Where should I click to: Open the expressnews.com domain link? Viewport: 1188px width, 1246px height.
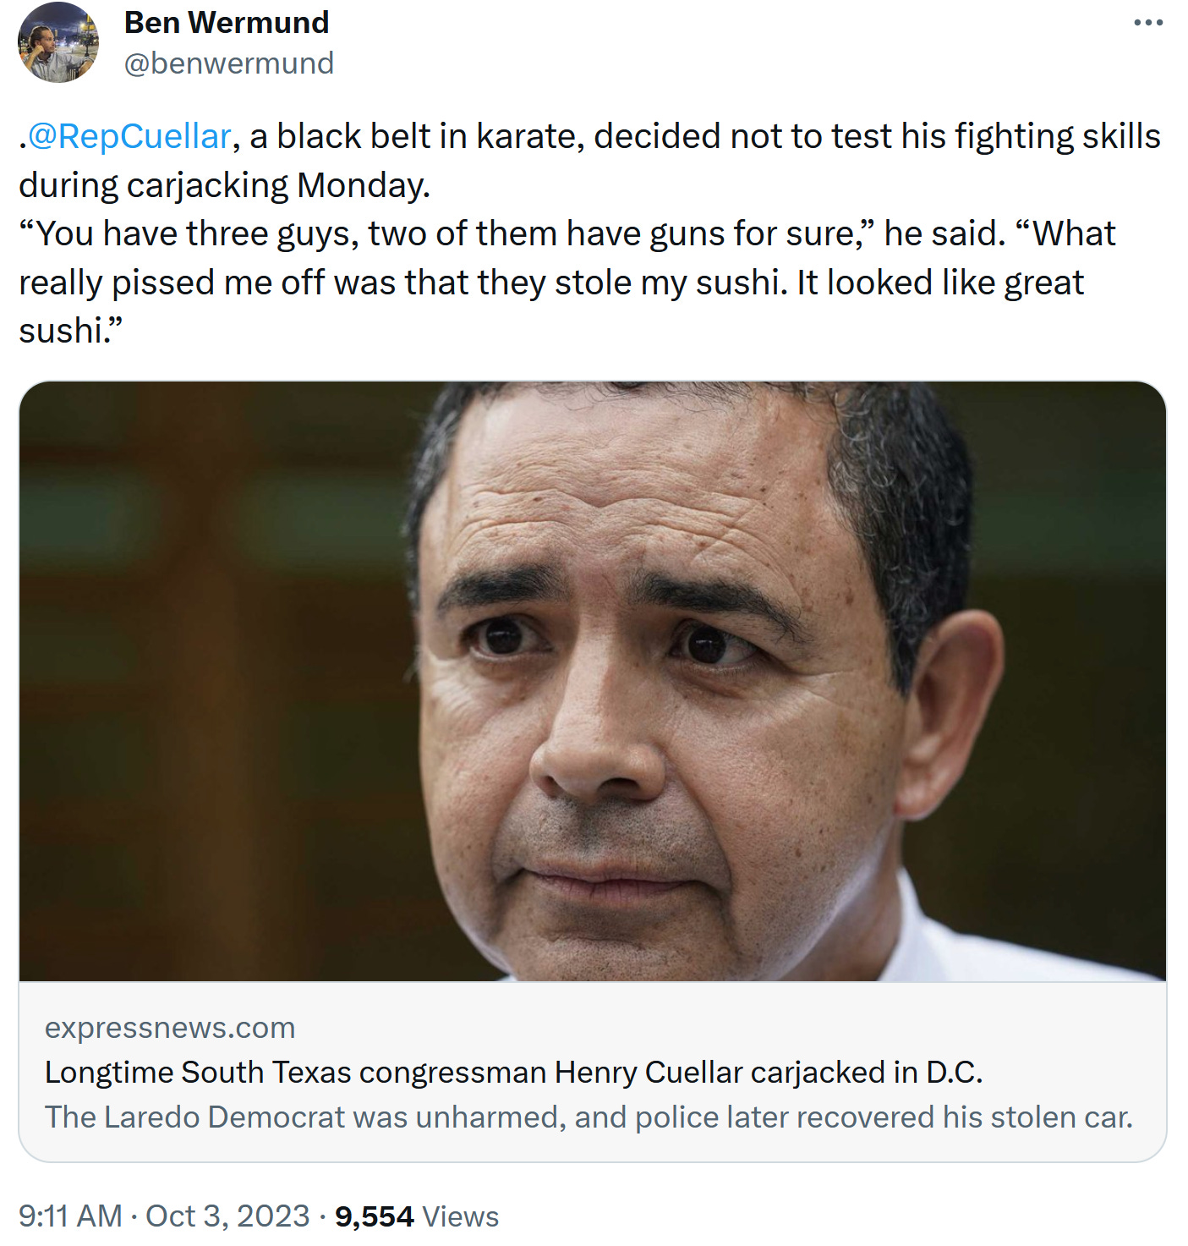(170, 1028)
